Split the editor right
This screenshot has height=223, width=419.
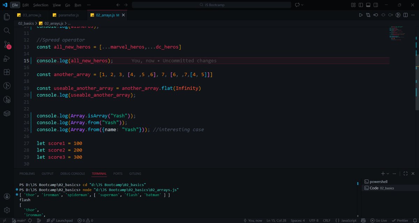405,15
